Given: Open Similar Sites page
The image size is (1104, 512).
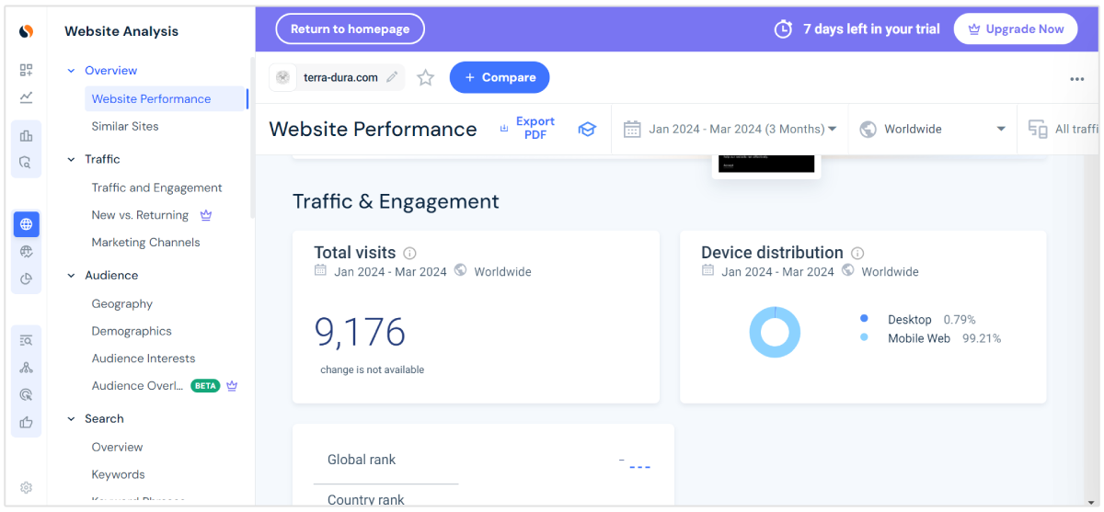Looking at the screenshot, I should (125, 126).
